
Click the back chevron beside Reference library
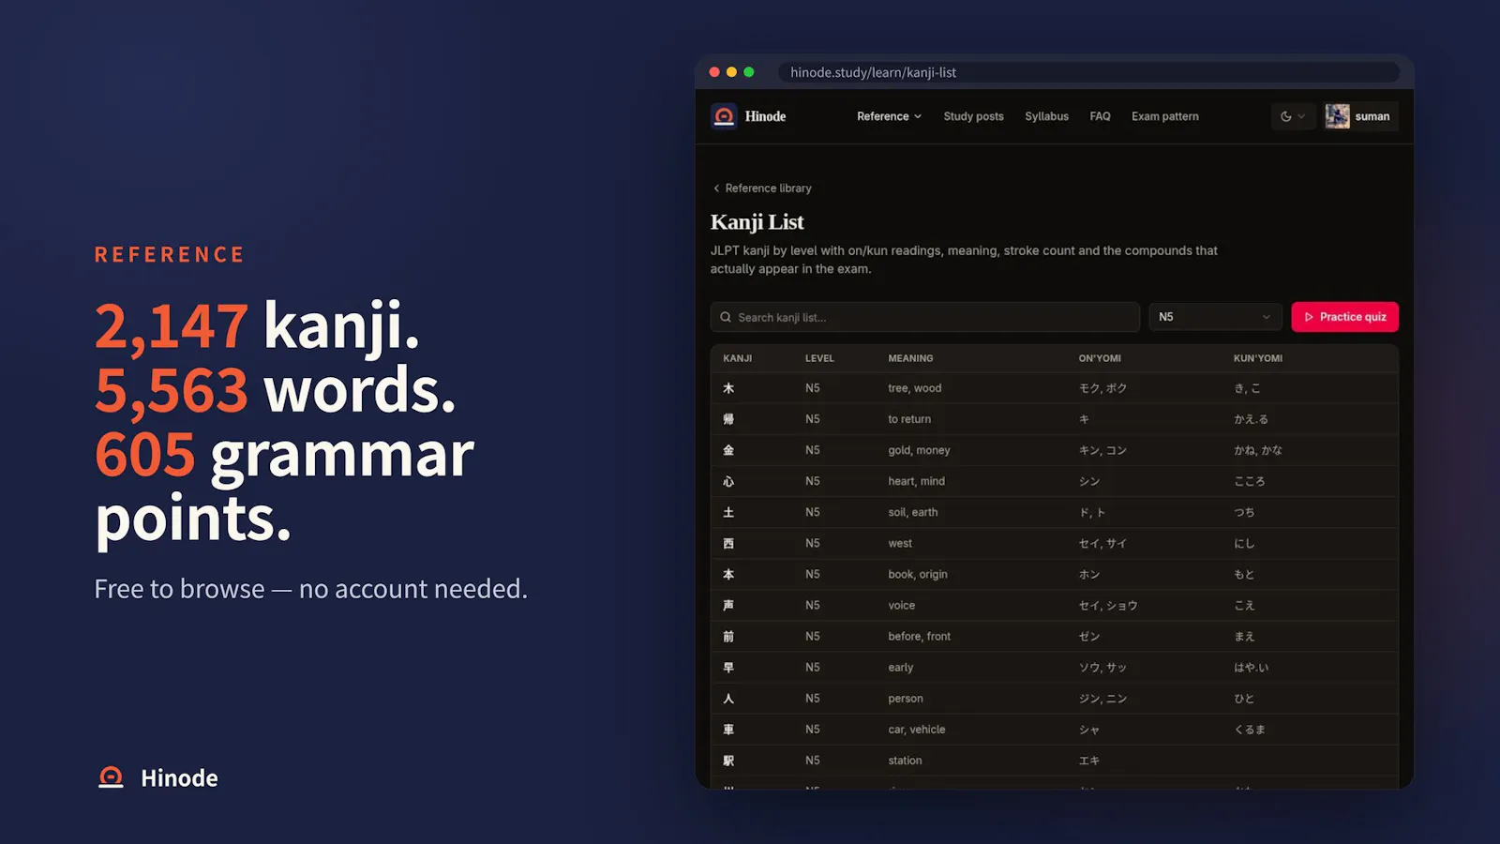click(716, 188)
